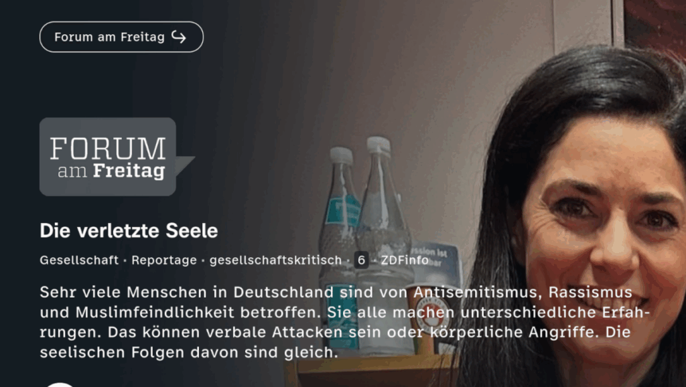686x387 pixels.
Task: Click the description paragraph starting Sehr viele Menschen
Action: pyautogui.click(x=345, y=322)
